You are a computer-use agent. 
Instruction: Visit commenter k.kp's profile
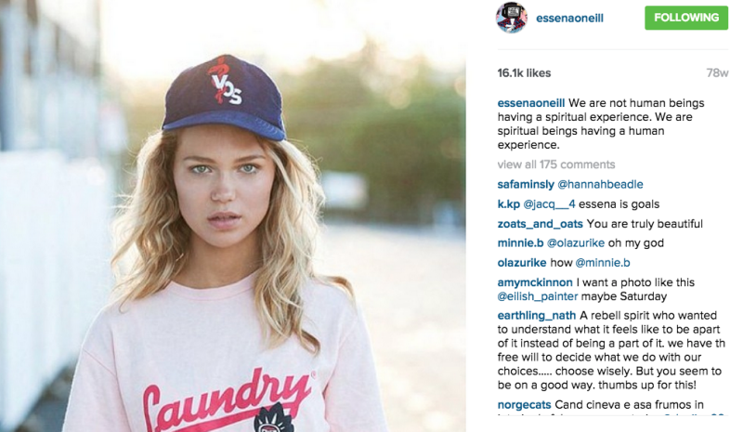tap(508, 204)
